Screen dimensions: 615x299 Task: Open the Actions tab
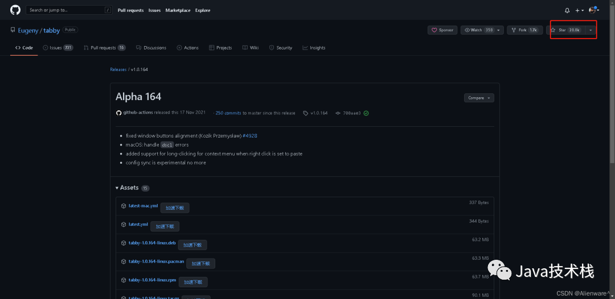pos(187,48)
